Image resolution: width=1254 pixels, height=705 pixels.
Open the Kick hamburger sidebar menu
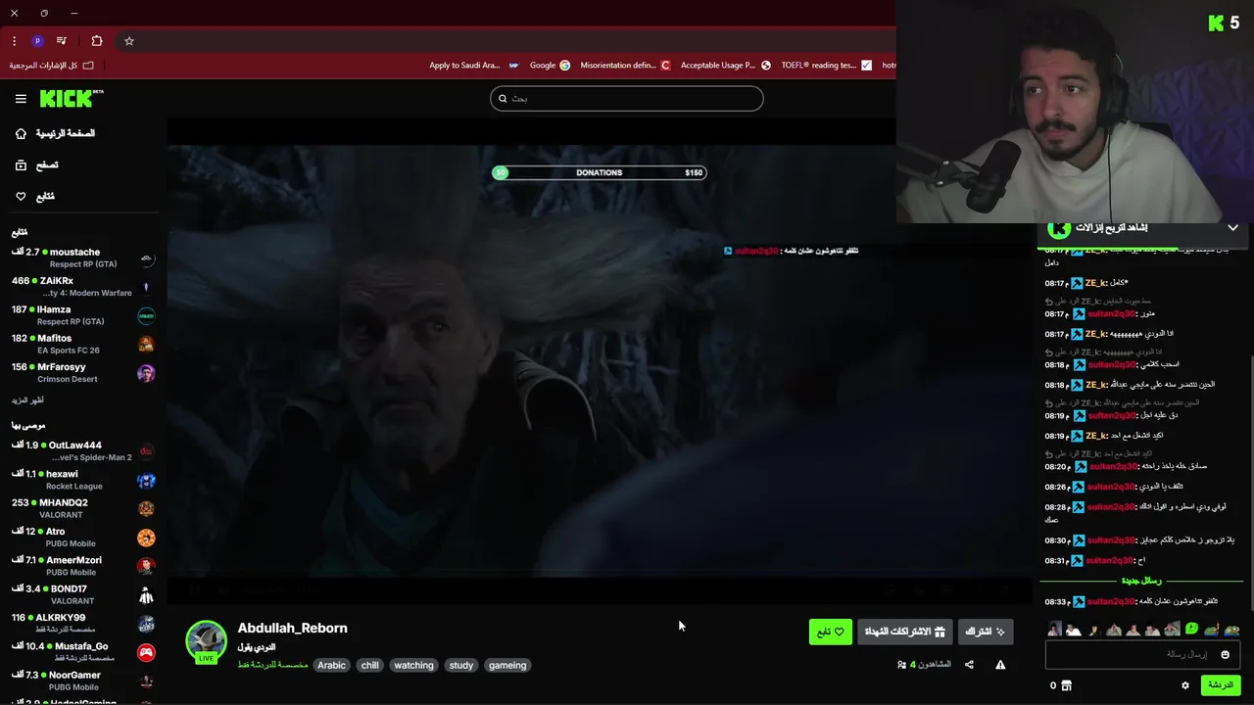point(21,99)
